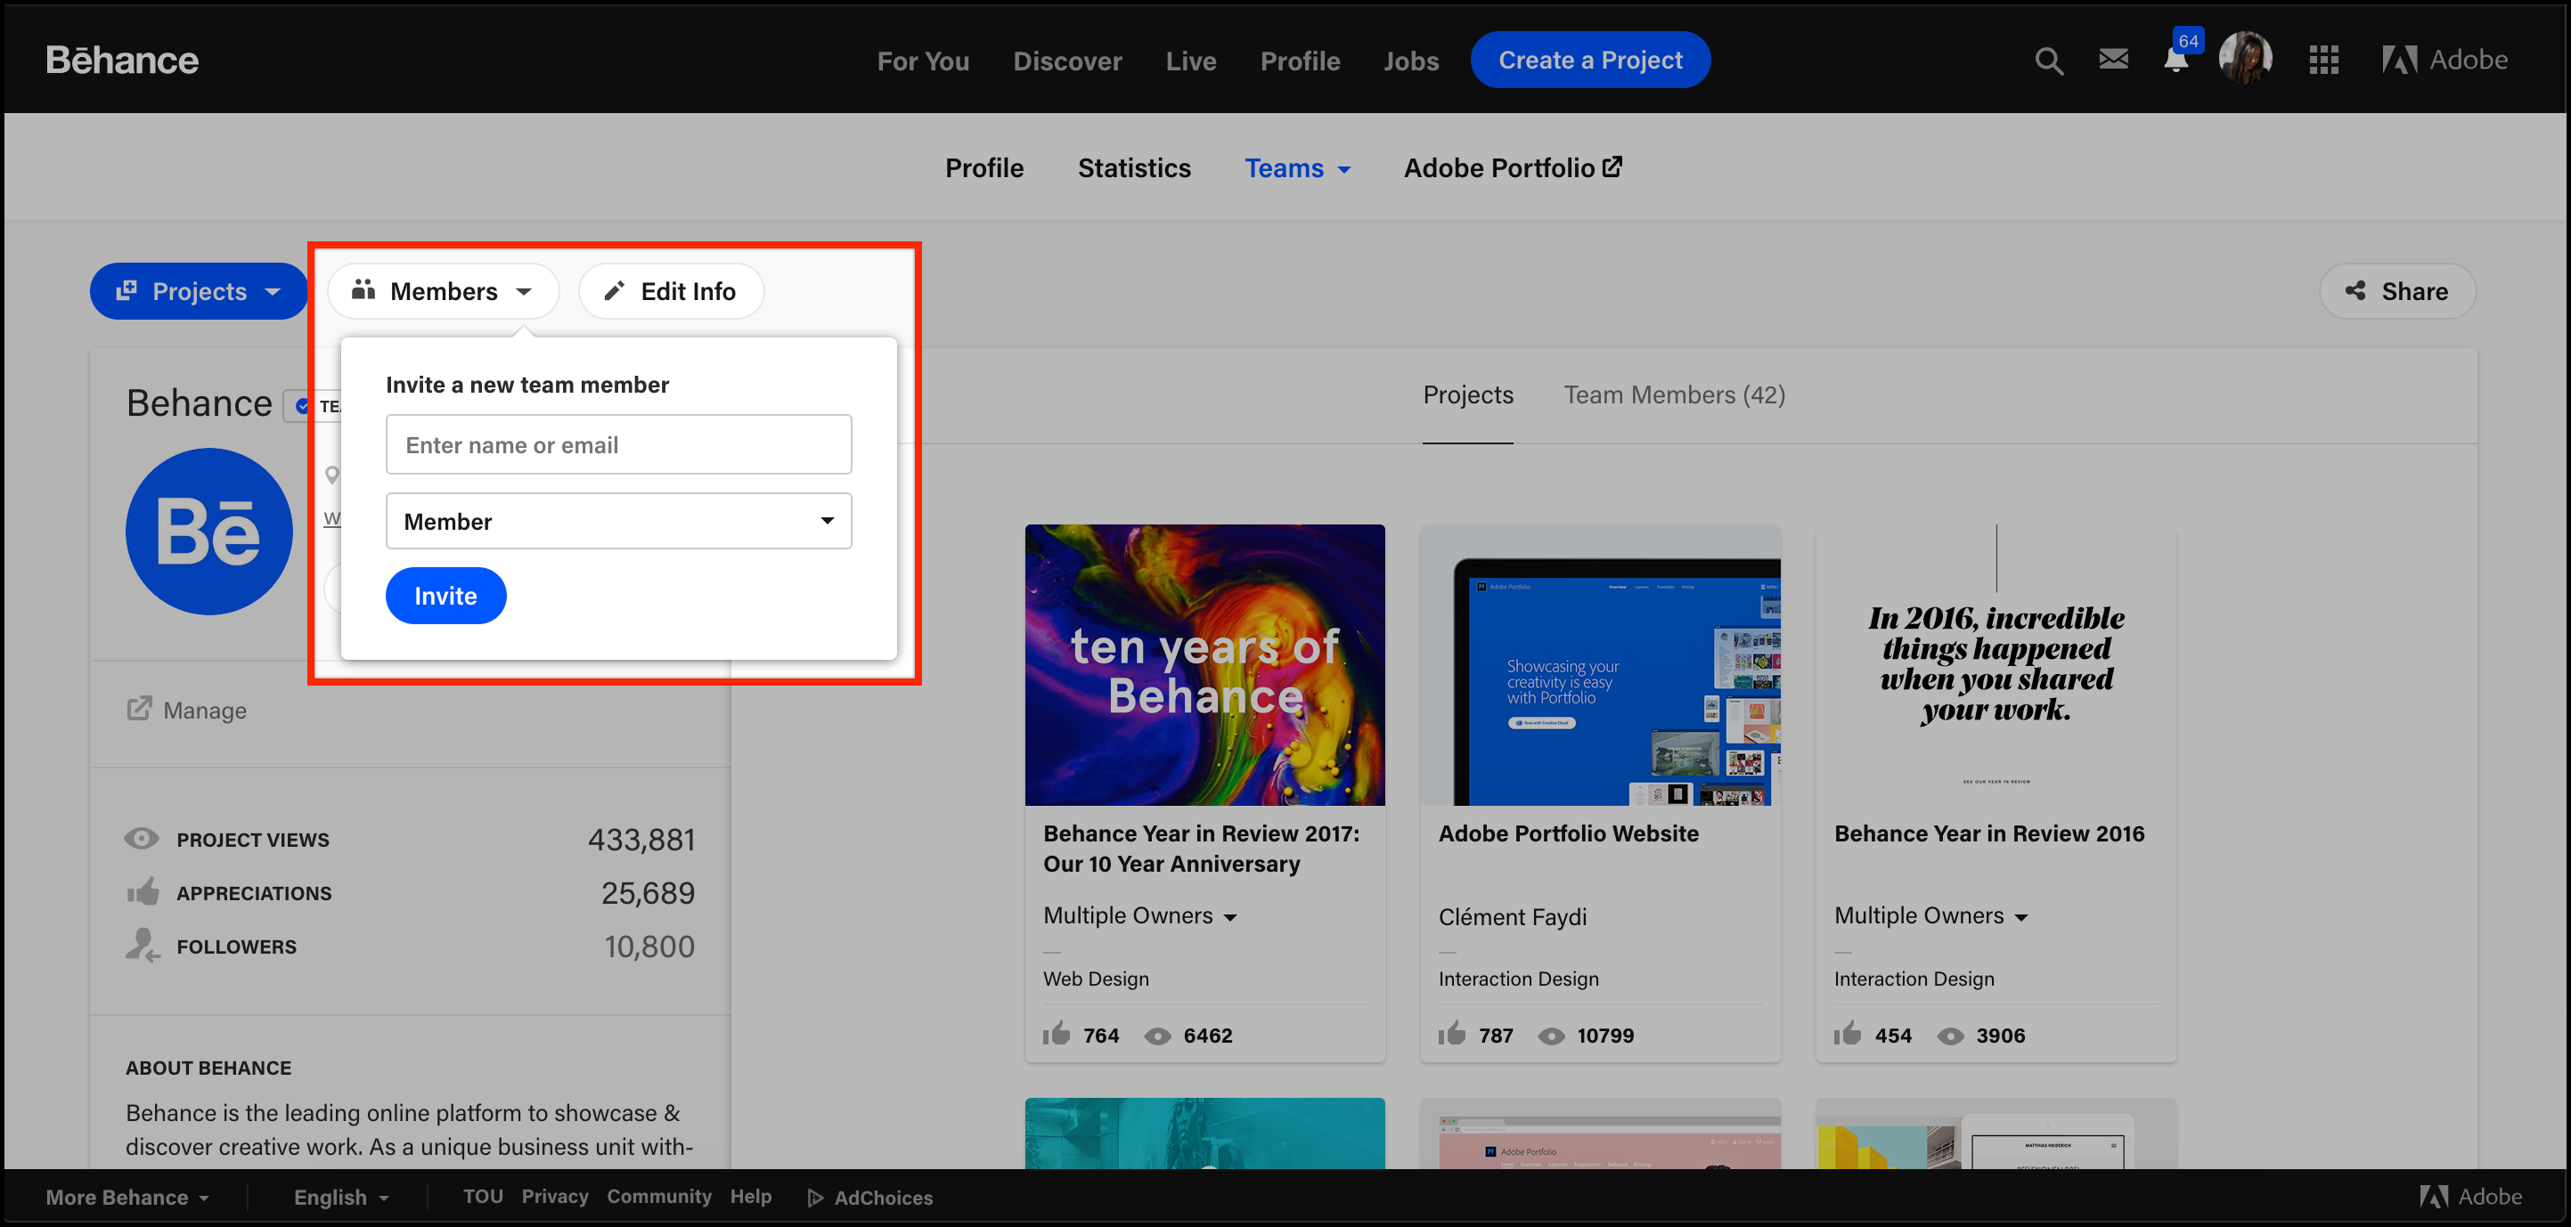Image resolution: width=2571 pixels, height=1227 pixels.
Task: Open messages envelope icon
Action: pyautogui.click(x=2113, y=59)
